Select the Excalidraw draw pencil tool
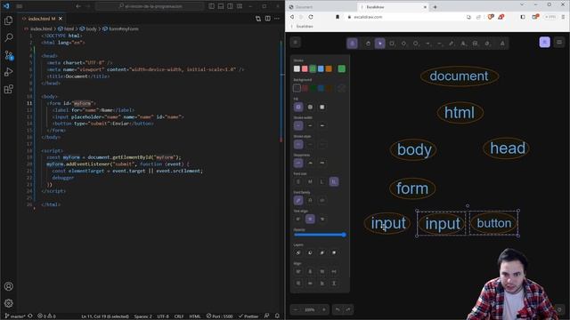The image size is (570, 320). click(x=452, y=44)
